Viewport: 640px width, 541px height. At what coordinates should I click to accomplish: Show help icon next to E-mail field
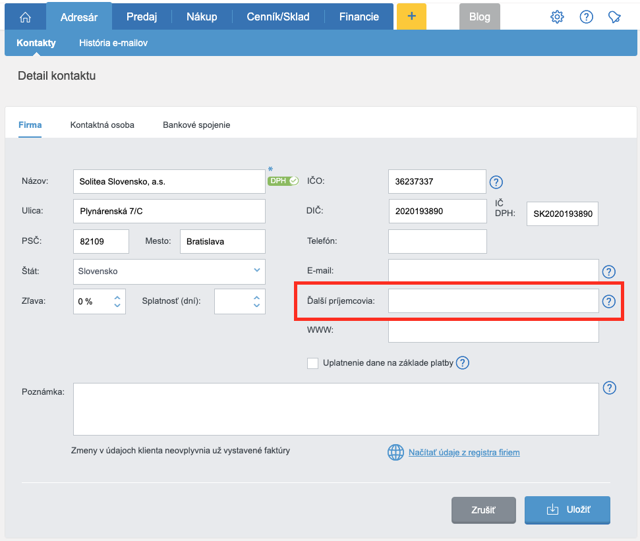(x=608, y=271)
